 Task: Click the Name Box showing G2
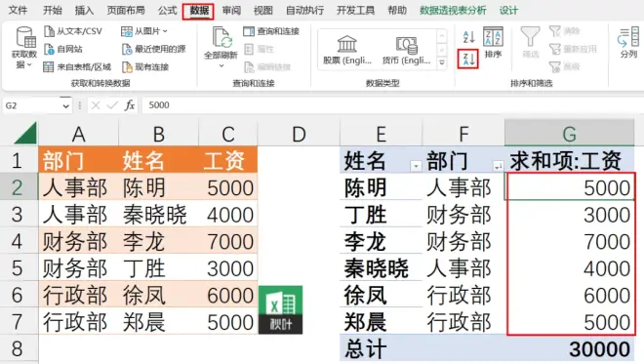coord(32,105)
